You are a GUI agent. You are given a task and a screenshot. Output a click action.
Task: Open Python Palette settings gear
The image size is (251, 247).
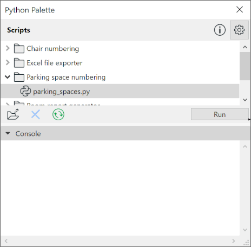point(239,30)
